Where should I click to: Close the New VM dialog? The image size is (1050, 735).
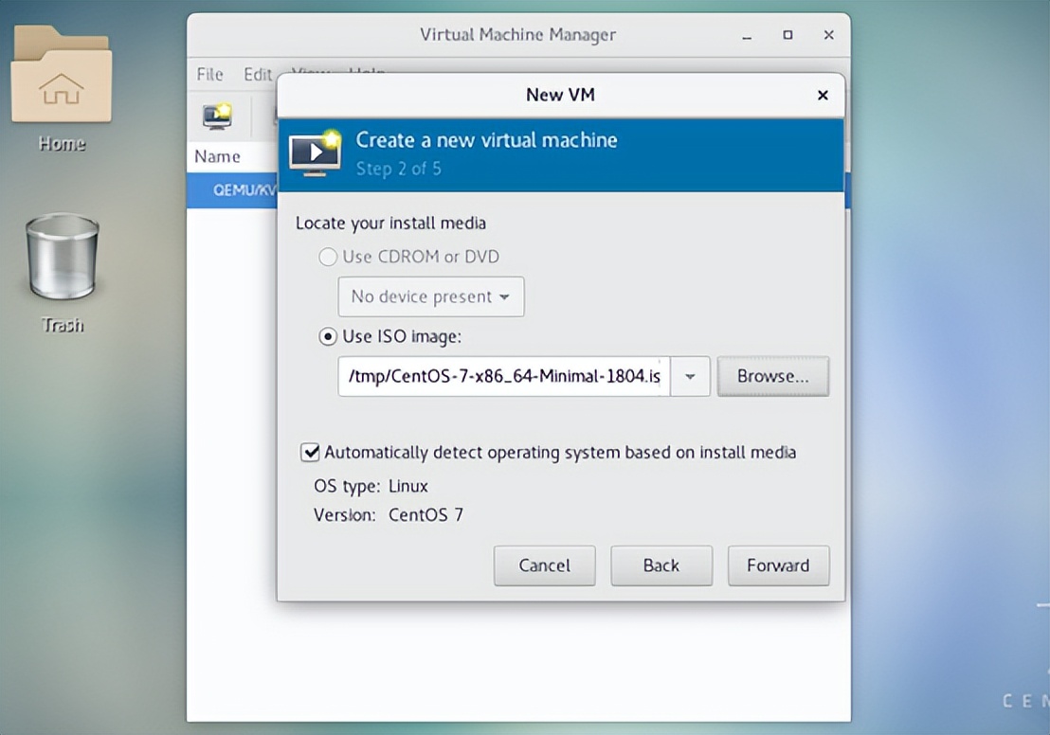(x=823, y=95)
